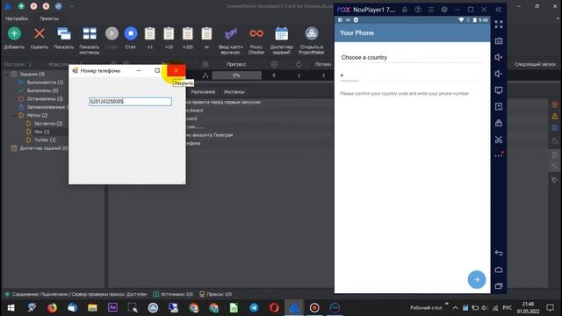Collapse the Метки (2) tree node
Image resolution: width=562 pixels, height=316 pixels.
[x=14, y=115]
